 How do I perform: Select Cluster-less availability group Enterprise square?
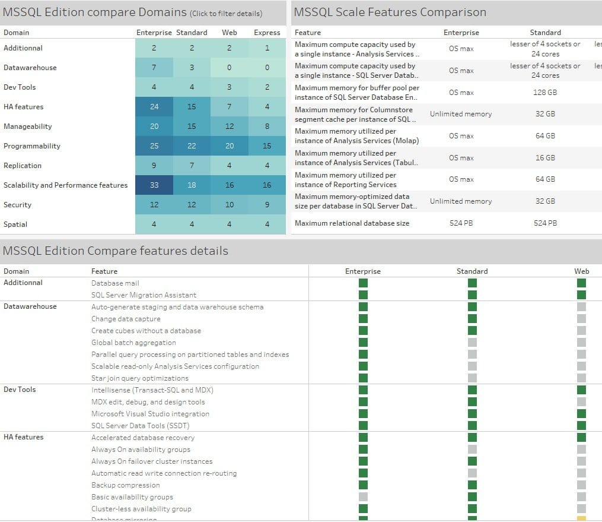(363, 508)
